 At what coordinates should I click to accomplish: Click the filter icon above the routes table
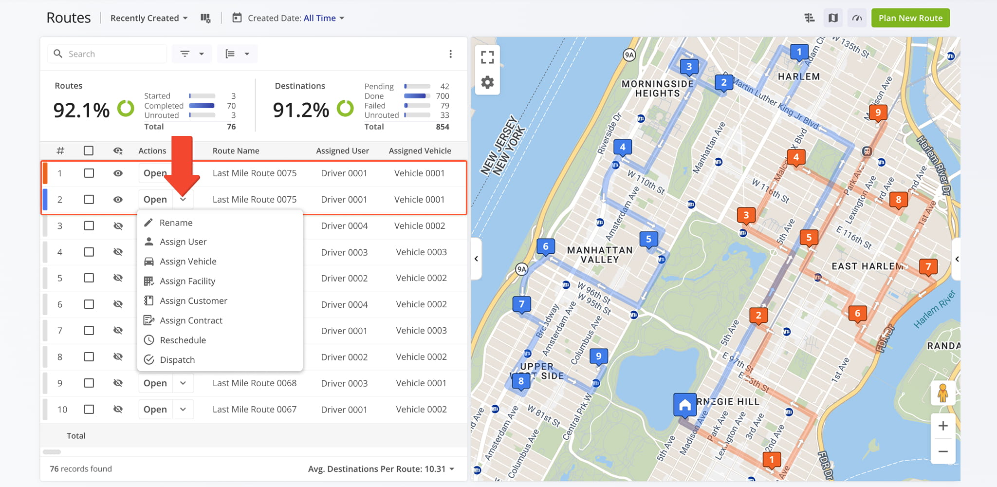tap(185, 54)
